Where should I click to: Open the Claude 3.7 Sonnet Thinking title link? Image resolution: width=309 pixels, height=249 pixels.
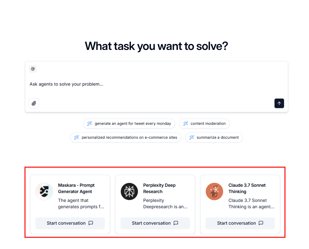(x=247, y=188)
